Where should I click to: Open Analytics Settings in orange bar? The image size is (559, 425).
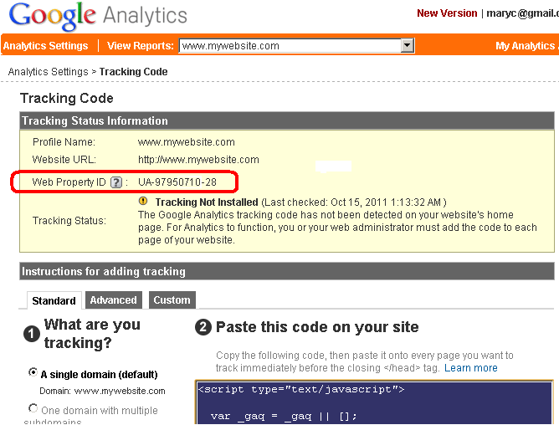[46, 46]
